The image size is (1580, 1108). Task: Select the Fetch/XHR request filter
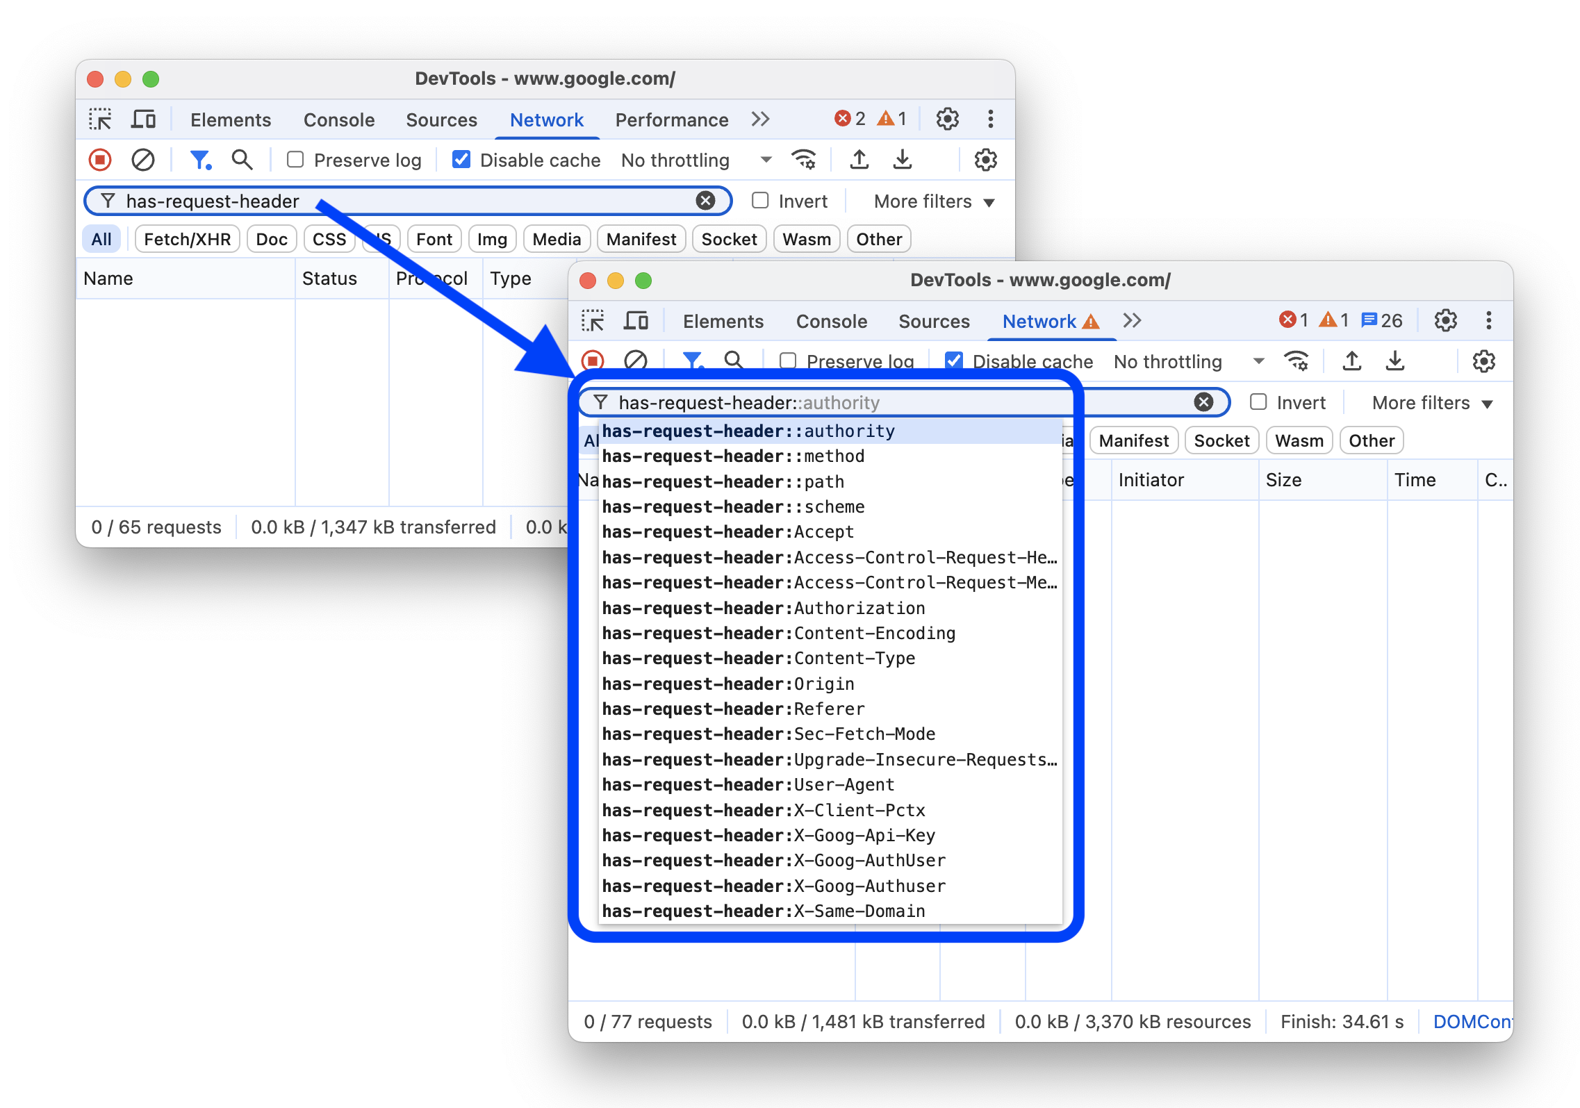click(187, 238)
